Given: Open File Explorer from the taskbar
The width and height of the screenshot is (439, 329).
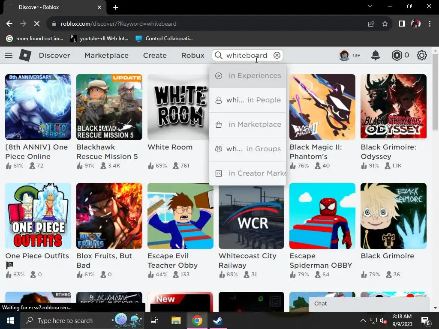Looking at the screenshot, I should [176, 320].
